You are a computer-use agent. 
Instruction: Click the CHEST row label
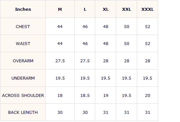(x=23, y=26)
